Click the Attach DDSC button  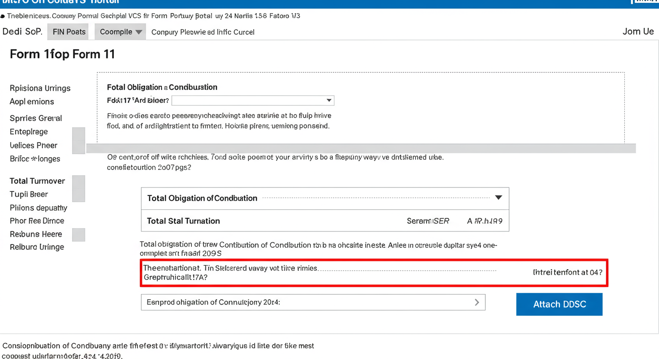tap(559, 304)
